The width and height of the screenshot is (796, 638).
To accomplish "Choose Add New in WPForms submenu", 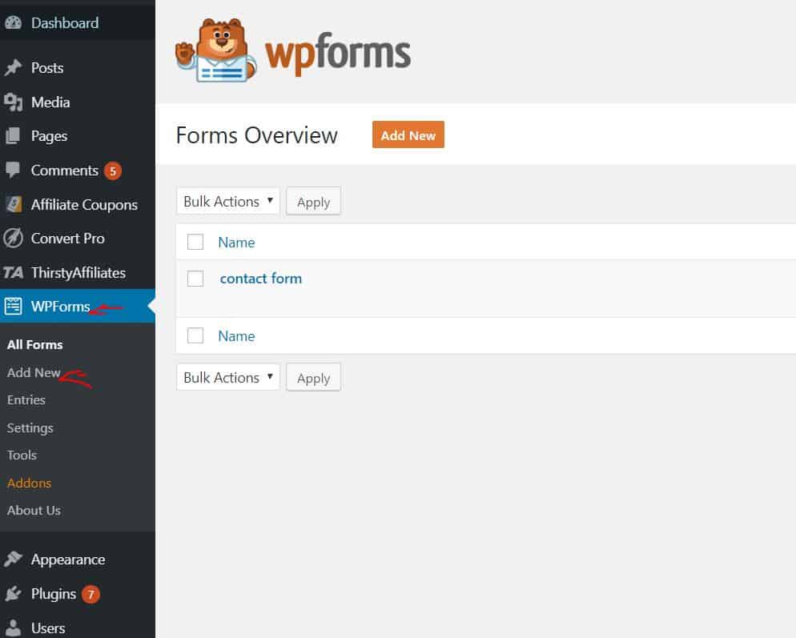I will 34,372.
